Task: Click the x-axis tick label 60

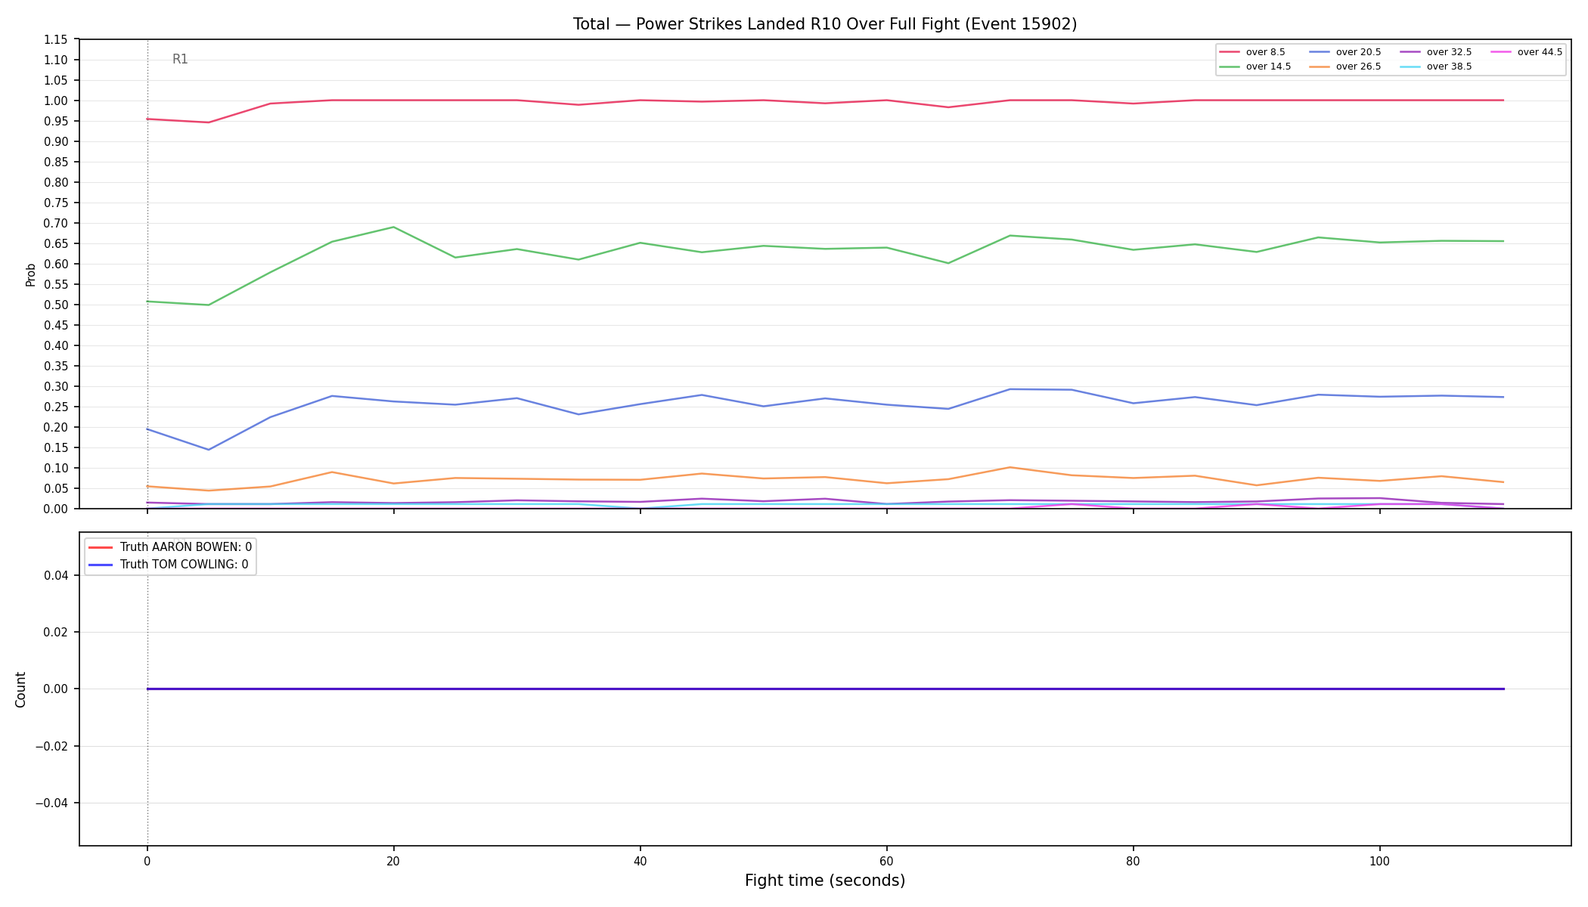Action: pyautogui.click(x=886, y=861)
